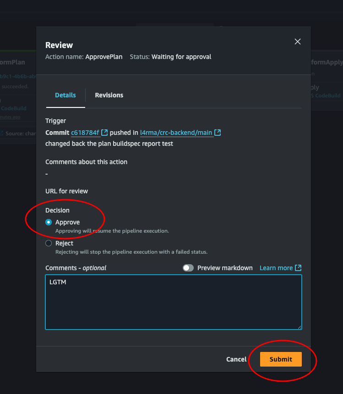Image resolution: width=343 pixels, height=394 pixels.
Task: Open external link icon beside commit c618784f
Action: [104, 133]
